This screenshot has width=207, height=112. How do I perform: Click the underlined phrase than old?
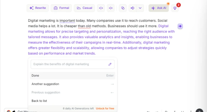(x=84, y=26)
